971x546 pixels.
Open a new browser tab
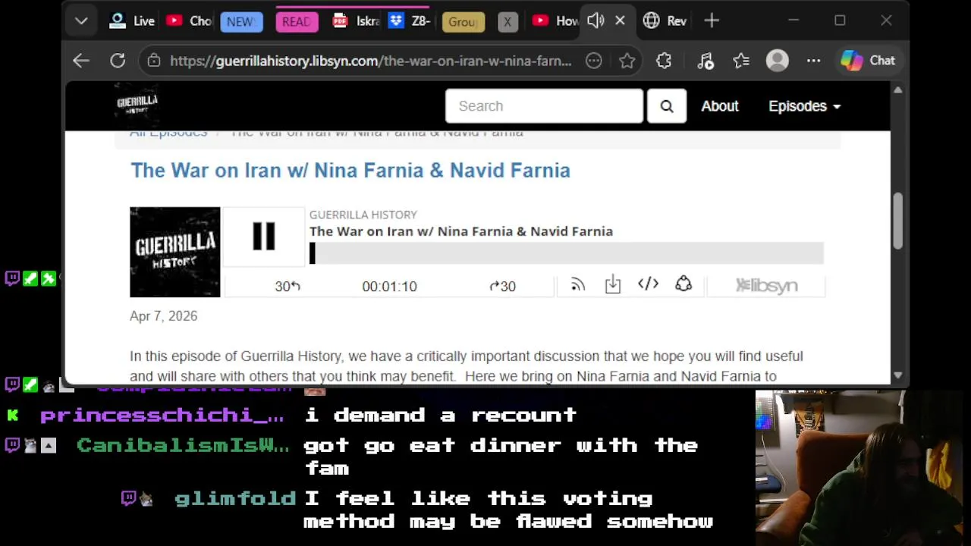click(x=712, y=21)
